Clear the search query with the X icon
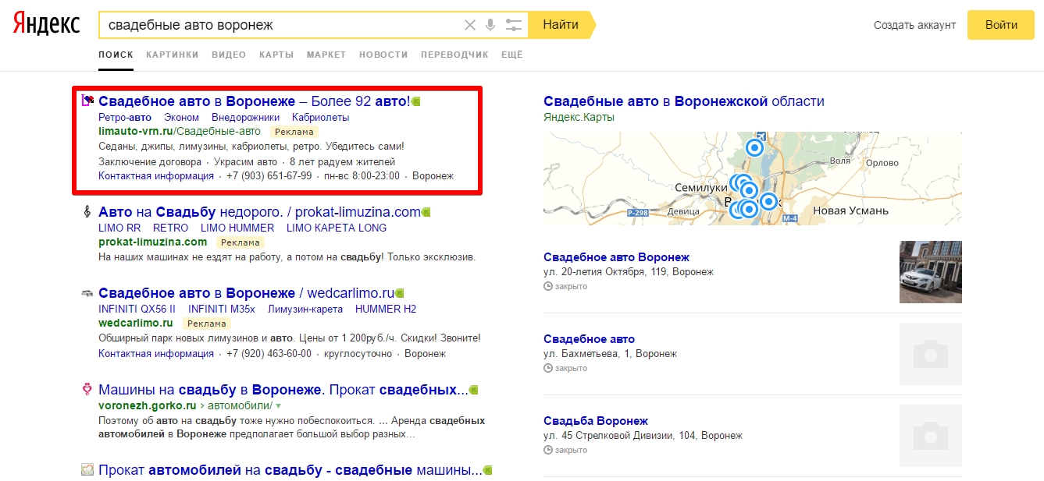 pos(470,25)
